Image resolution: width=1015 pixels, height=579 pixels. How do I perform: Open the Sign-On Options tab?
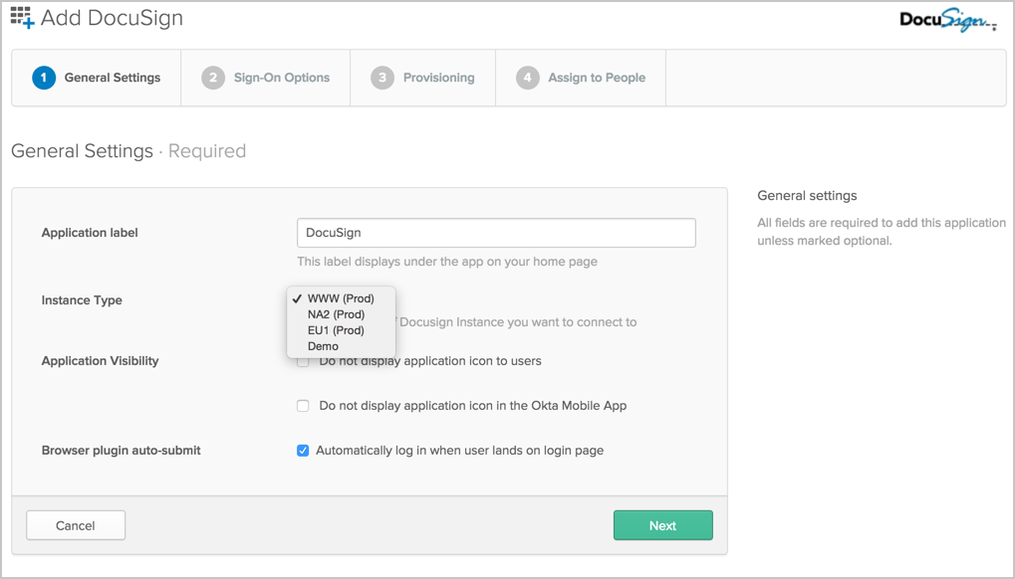coord(281,78)
